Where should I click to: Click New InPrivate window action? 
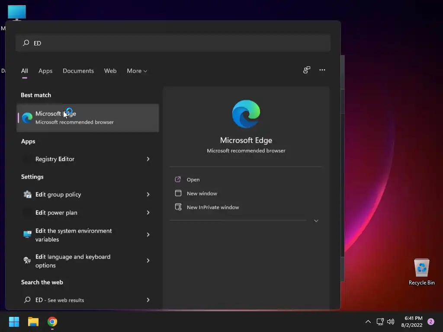(x=213, y=207)
